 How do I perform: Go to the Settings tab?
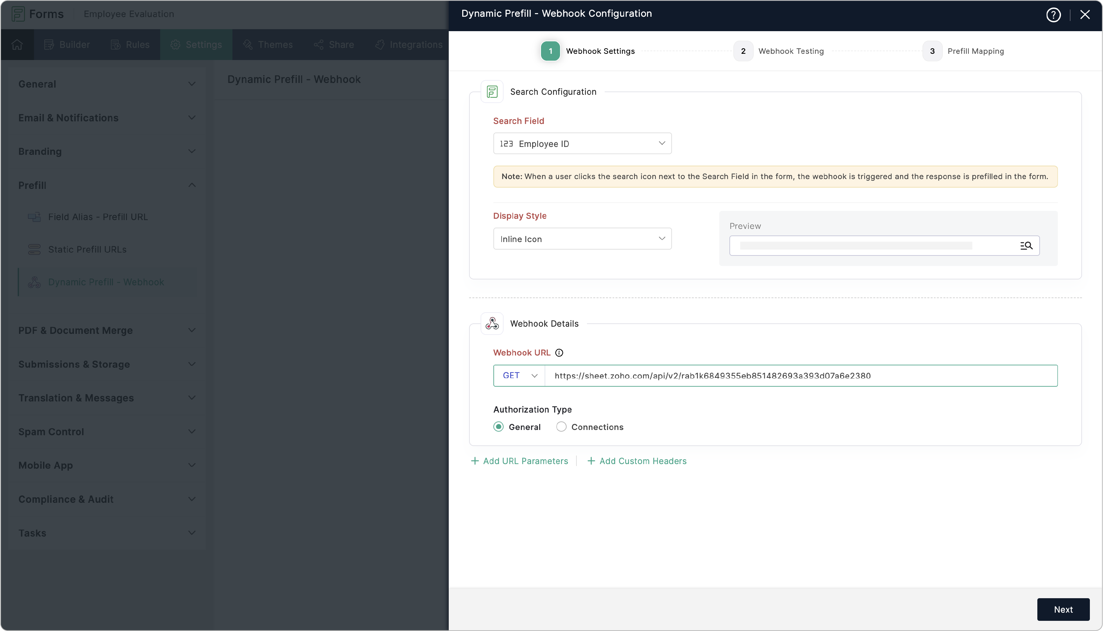click(196, 44)
